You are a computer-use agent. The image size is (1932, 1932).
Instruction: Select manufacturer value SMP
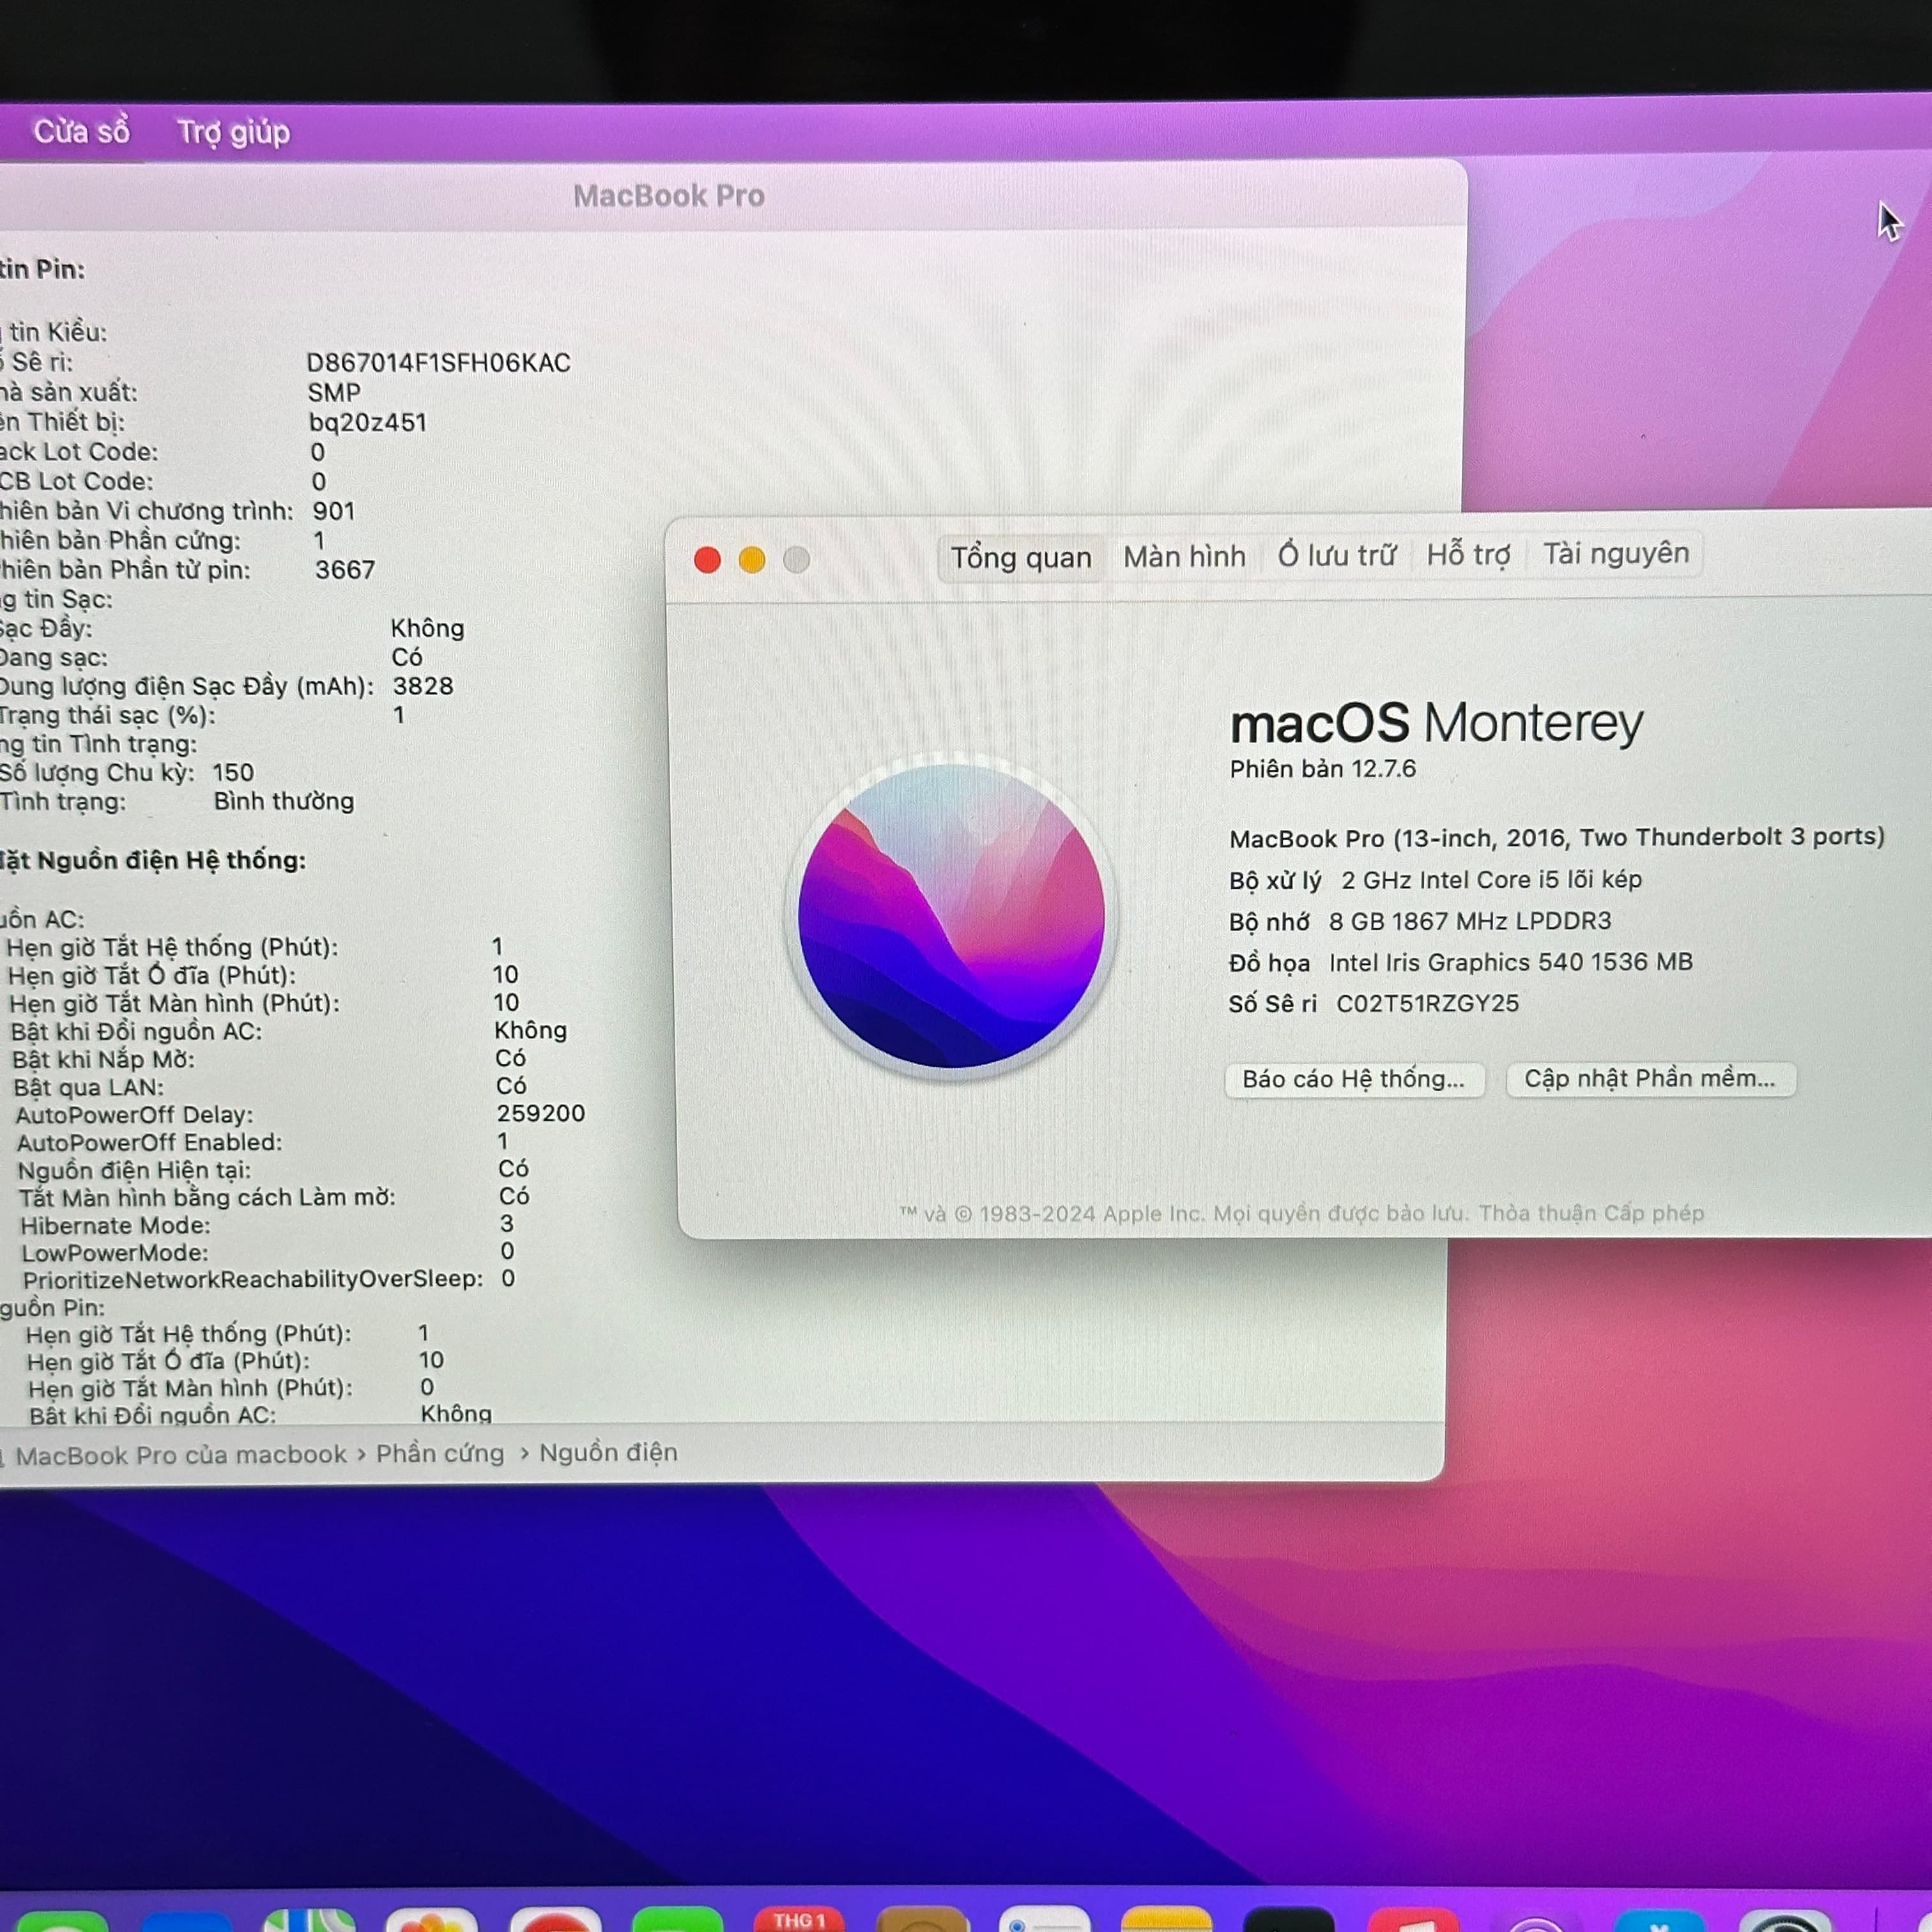334,393
